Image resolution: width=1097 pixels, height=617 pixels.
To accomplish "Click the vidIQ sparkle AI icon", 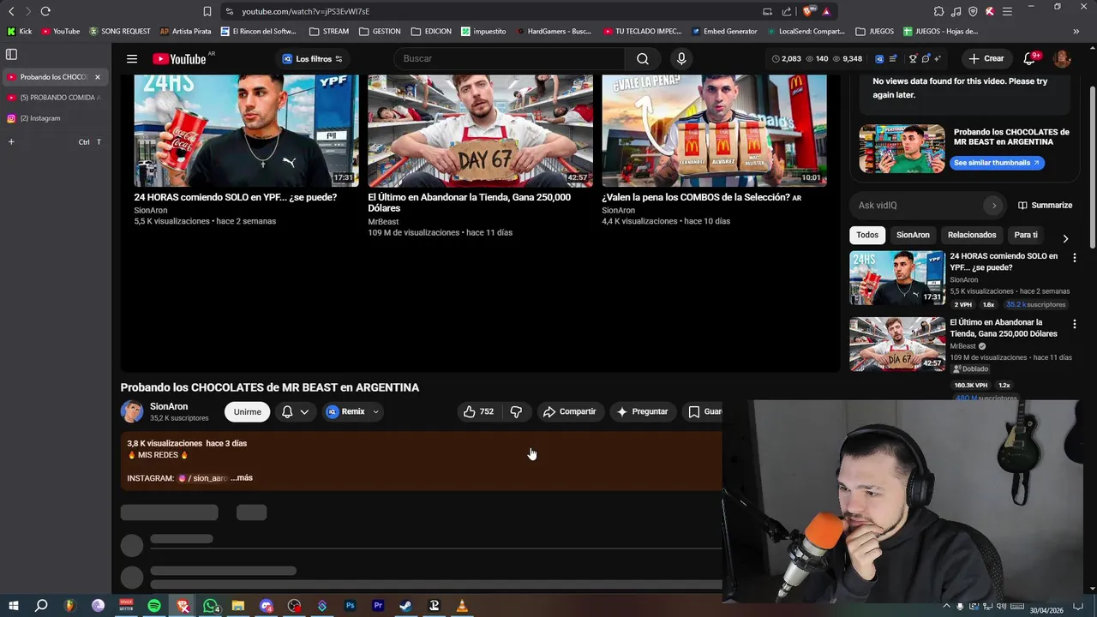I will pos(938,58).
